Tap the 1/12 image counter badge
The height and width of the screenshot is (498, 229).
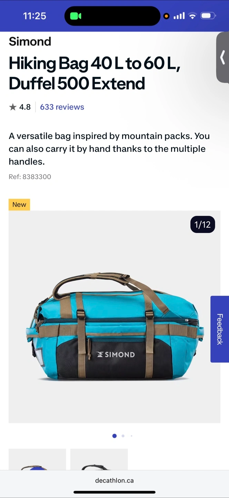[203, 224]
